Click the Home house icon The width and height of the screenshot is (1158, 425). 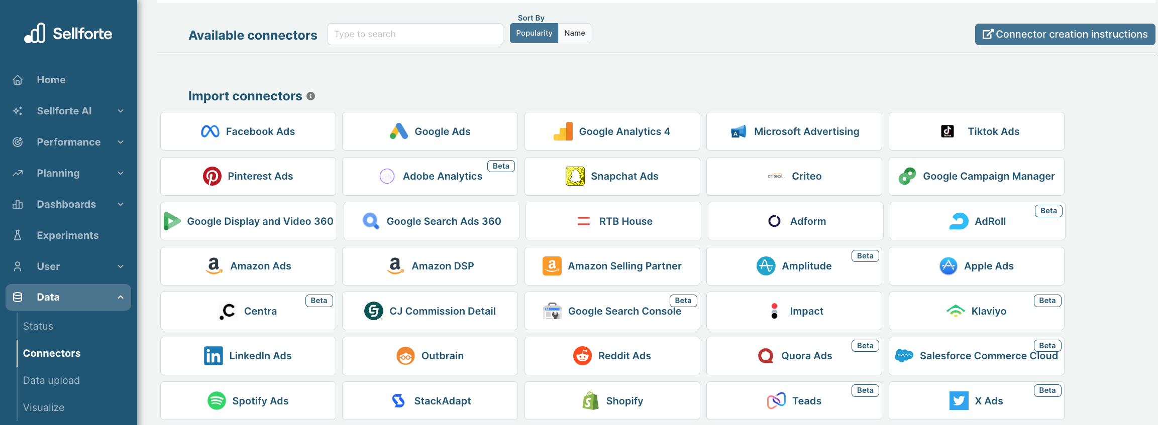(18, 80)
